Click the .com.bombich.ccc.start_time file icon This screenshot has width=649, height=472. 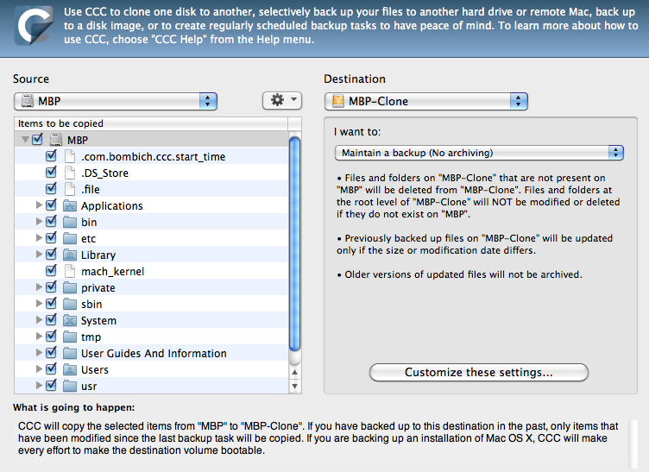(x=70, y=156)
